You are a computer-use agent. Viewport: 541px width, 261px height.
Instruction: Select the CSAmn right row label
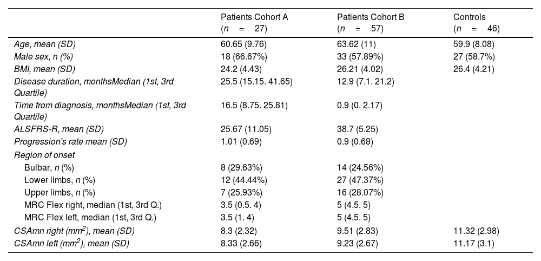68,231
